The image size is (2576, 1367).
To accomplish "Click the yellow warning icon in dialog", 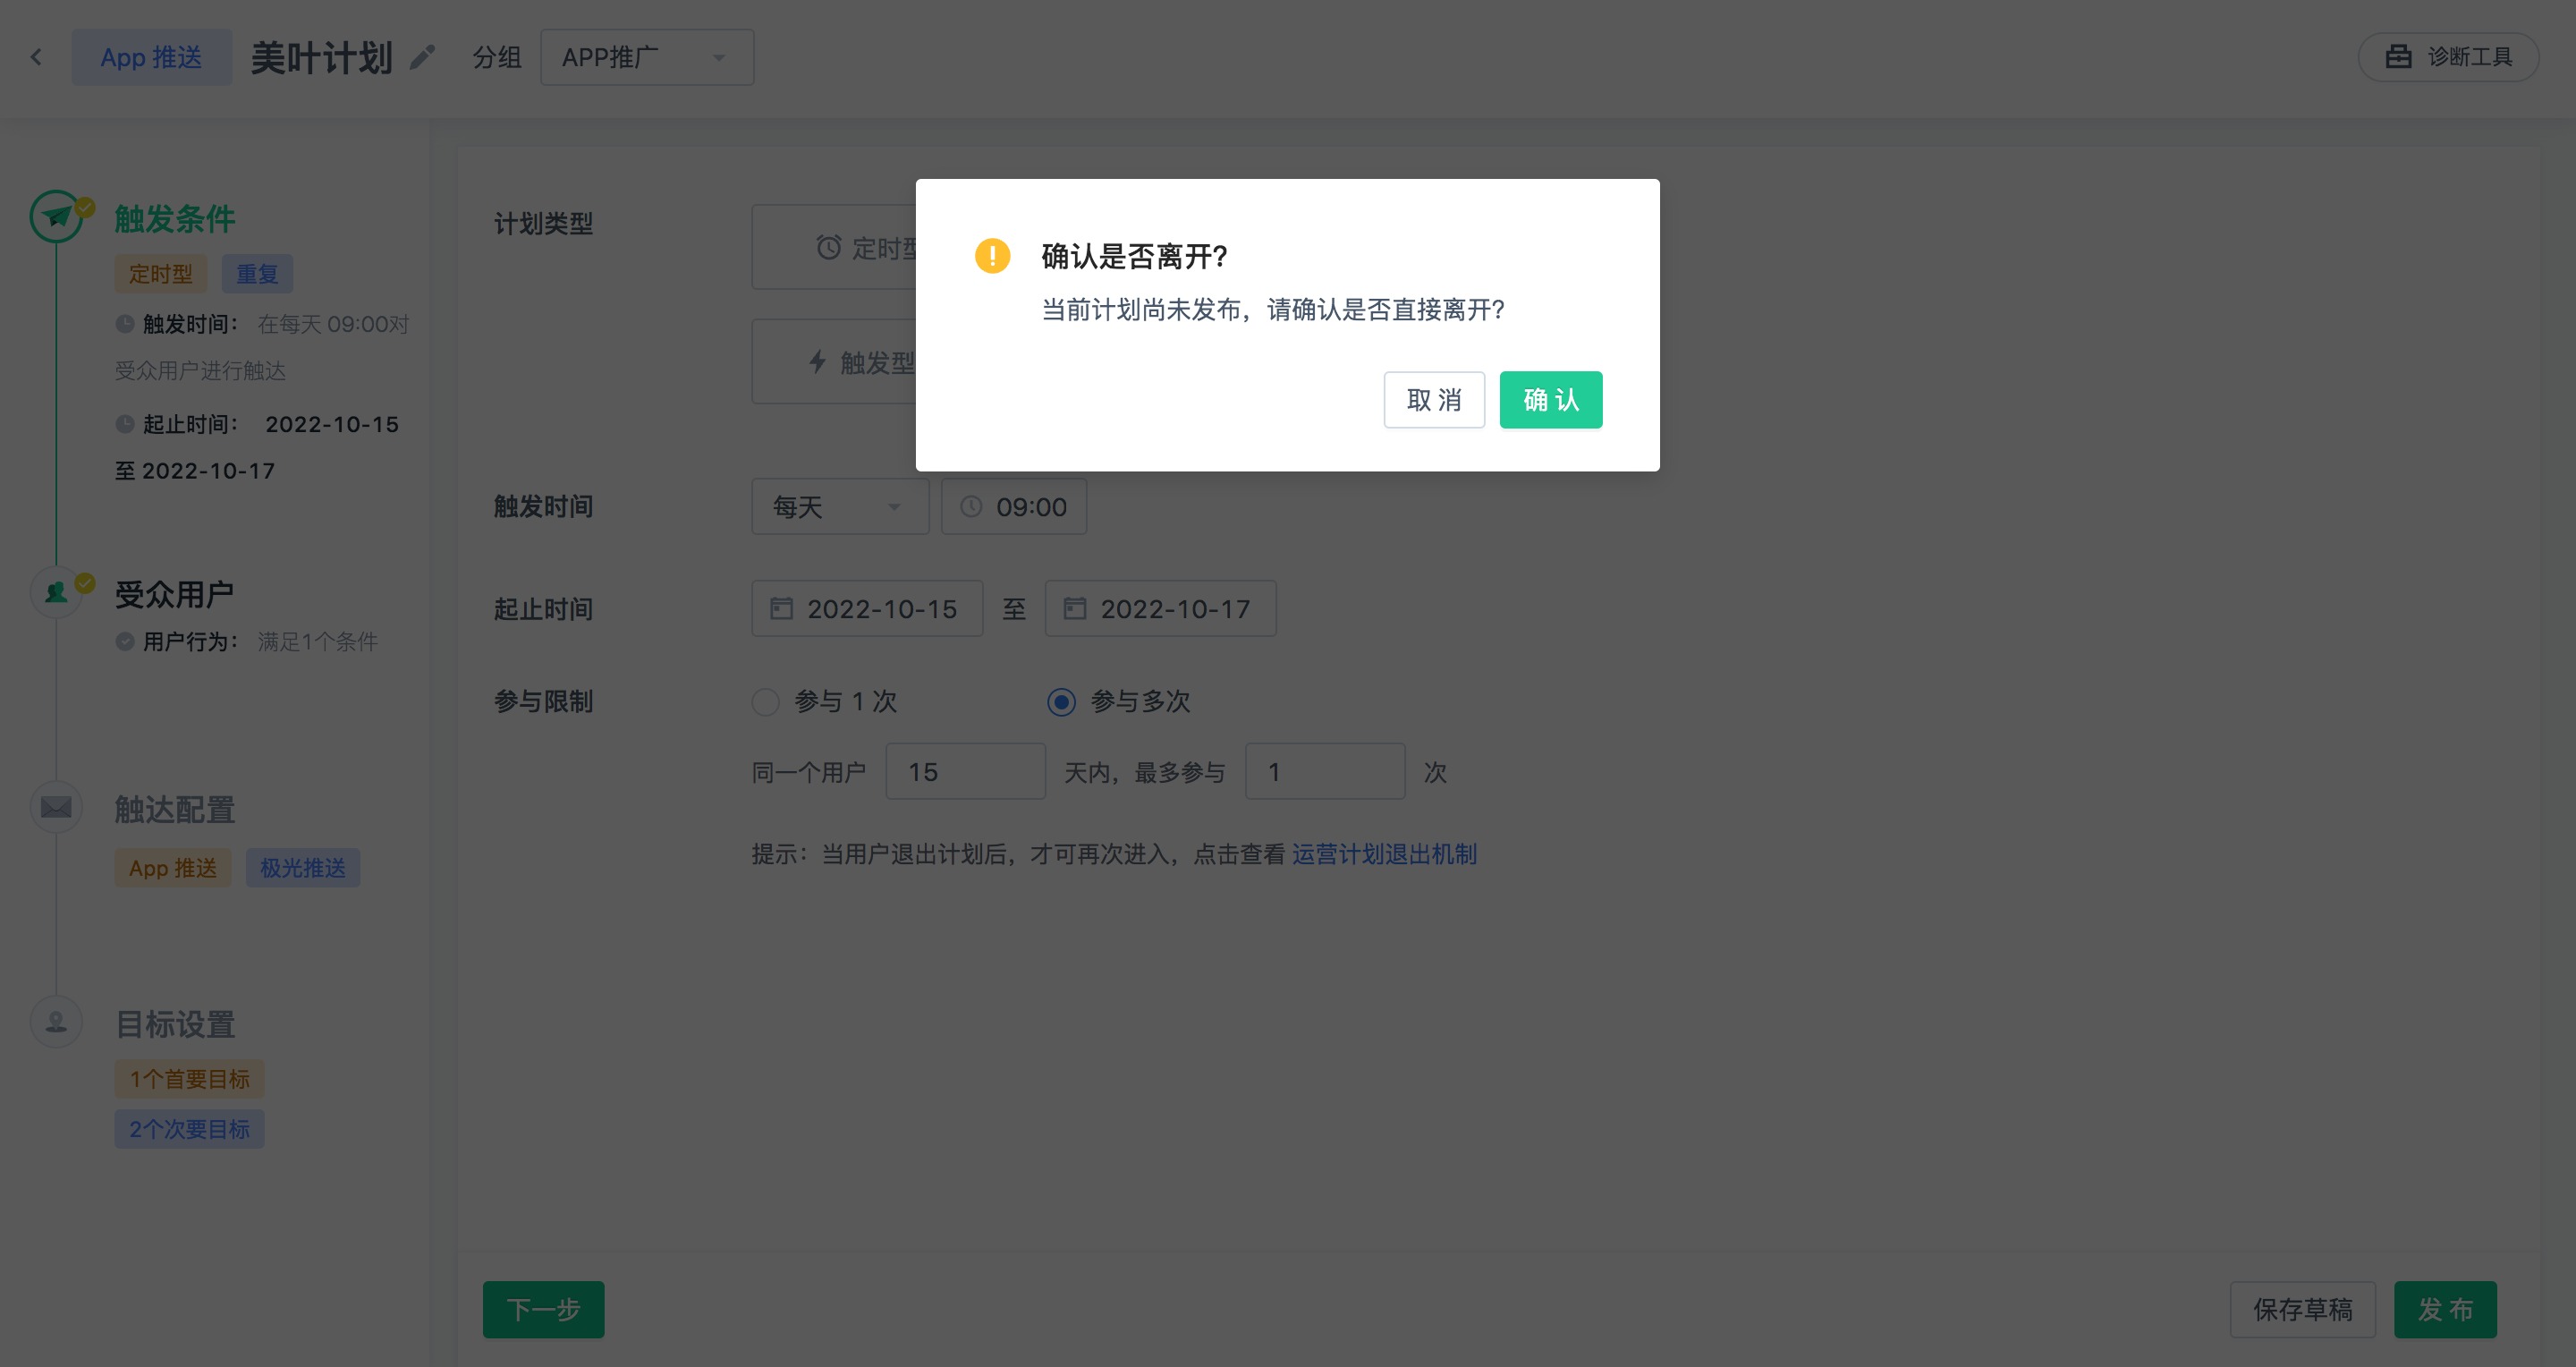I will click(992, 256).
